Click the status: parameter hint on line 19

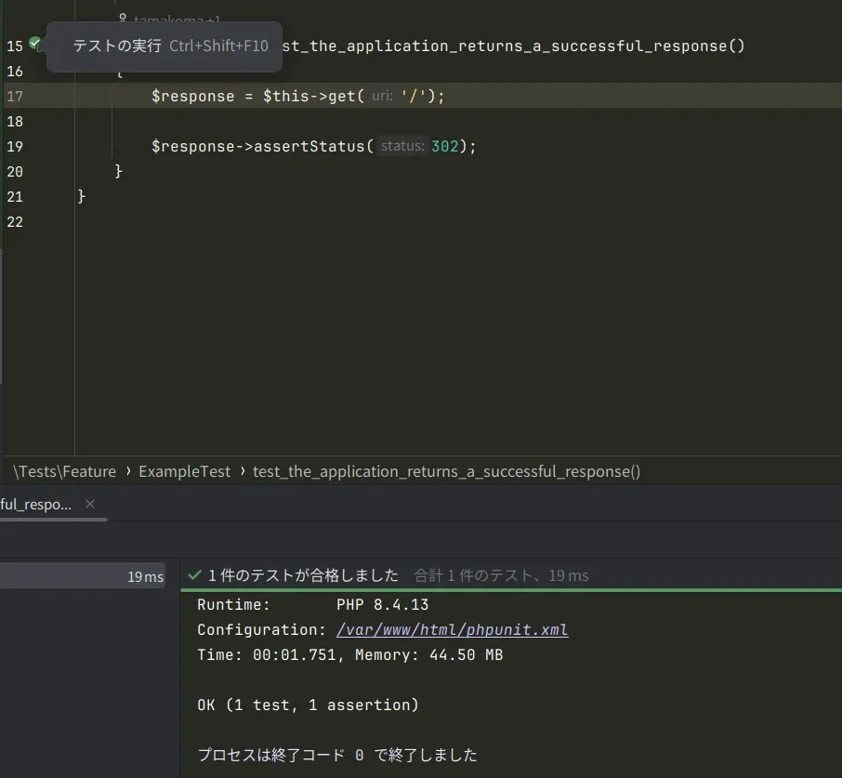click(401, 146)
